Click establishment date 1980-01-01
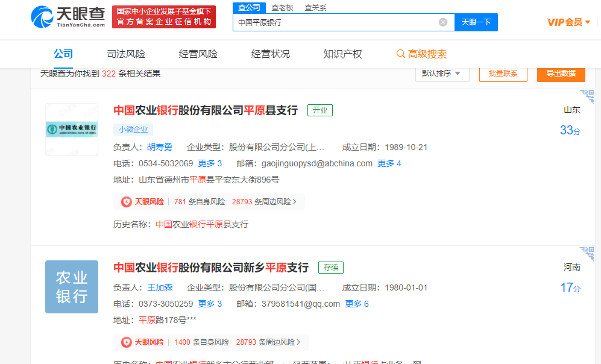601x364 pixels. [406, 287]
